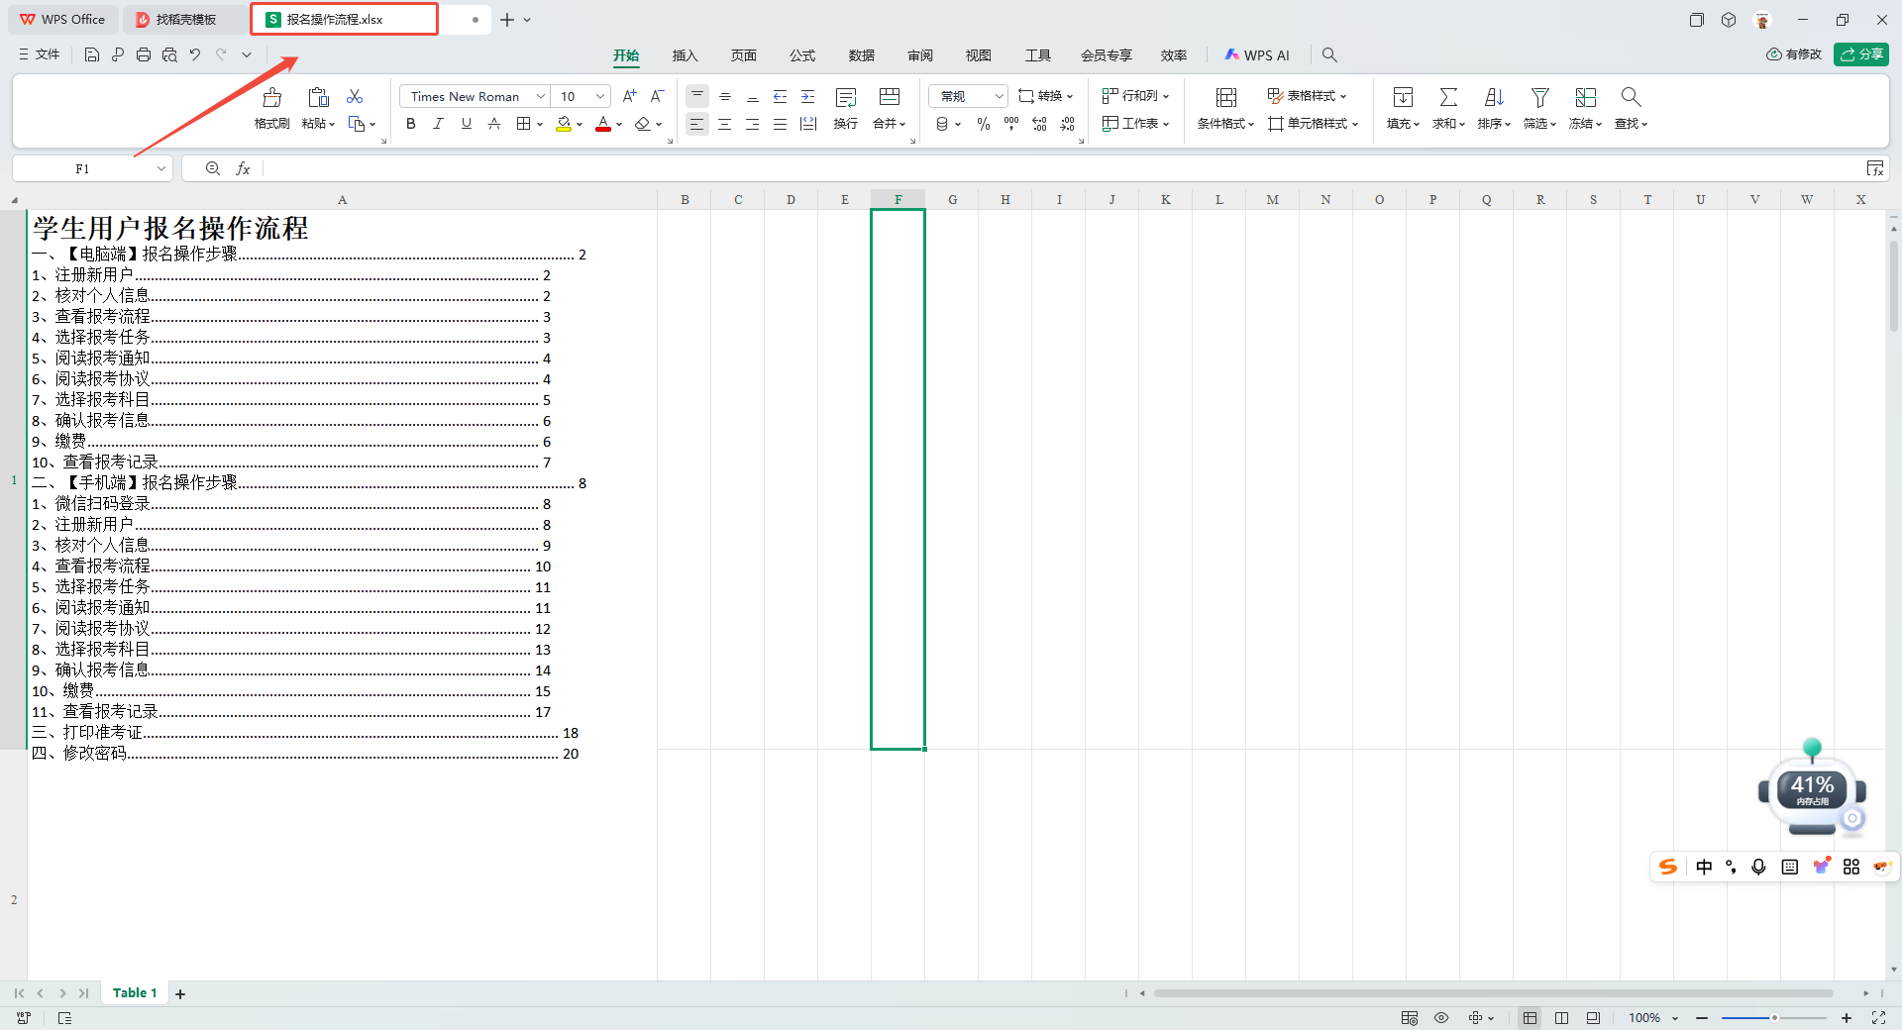Viewport: 1902px width, 1030px height.
Task: Select the Table 1 sheet tab
Action: (135, 992)
